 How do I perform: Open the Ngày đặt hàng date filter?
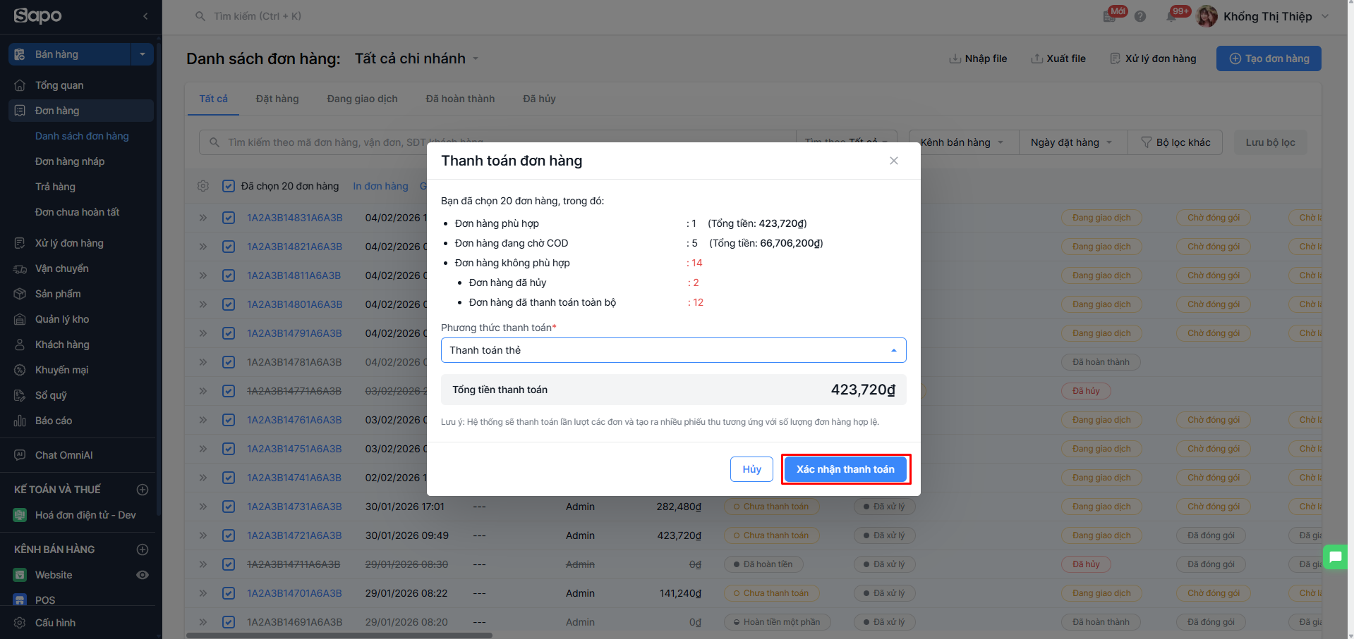(x=1071, y=142)
